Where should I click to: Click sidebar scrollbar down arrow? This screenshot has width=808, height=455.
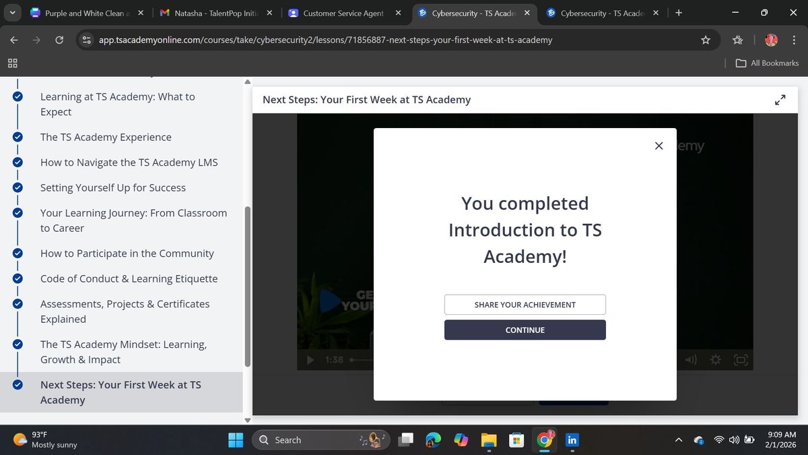tap(247, 420)
